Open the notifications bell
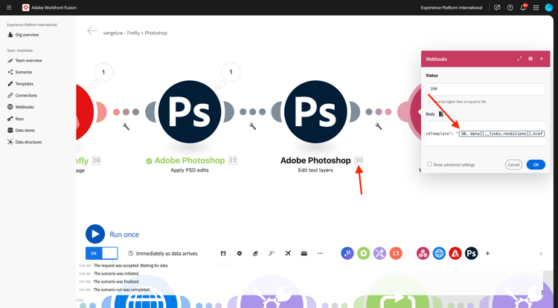558x308 pixels. pos(523,7)
